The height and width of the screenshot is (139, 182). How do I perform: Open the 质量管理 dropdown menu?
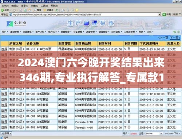point(66,32)
